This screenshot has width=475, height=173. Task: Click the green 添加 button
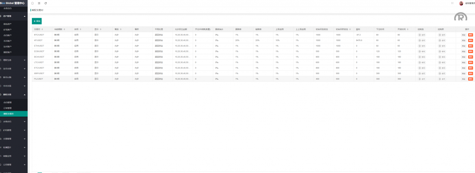point(37,21)
